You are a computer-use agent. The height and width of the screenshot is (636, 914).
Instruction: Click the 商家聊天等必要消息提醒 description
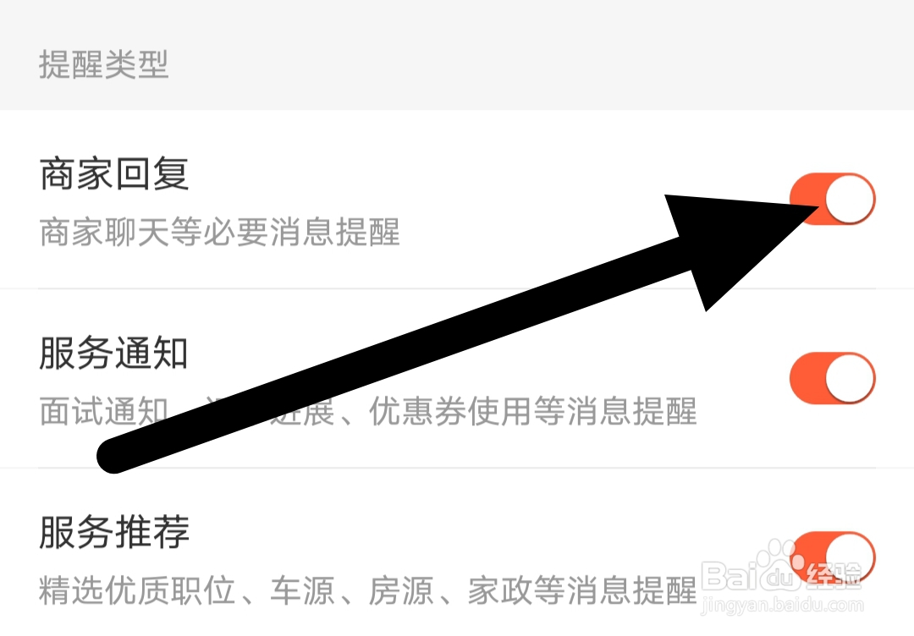220,233
